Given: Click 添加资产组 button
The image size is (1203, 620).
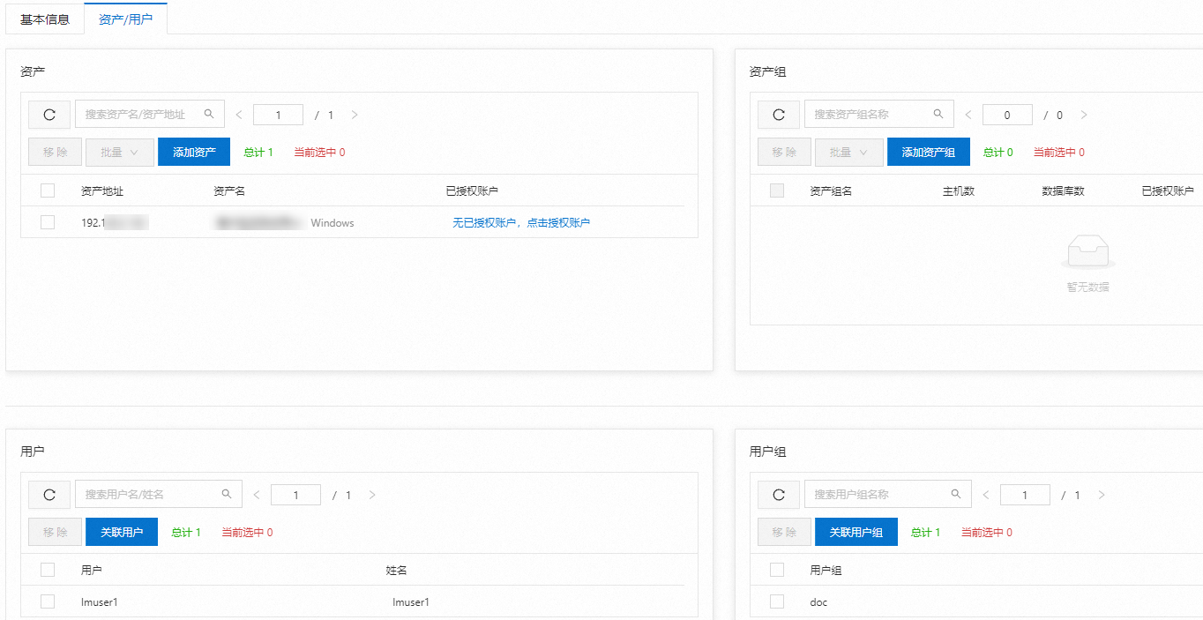Looking at the screenshot, I should pos(928,152).
